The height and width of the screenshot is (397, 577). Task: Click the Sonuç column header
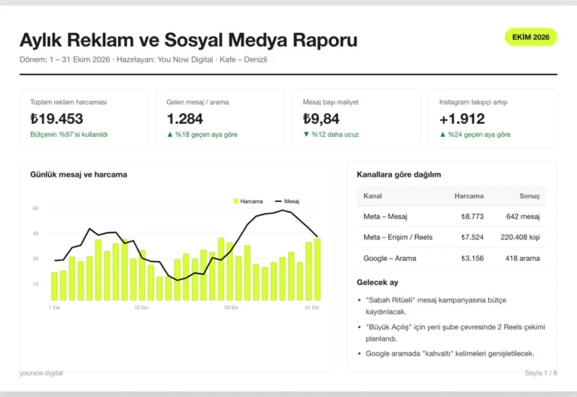pyautogui.click(x=530, y=196)
